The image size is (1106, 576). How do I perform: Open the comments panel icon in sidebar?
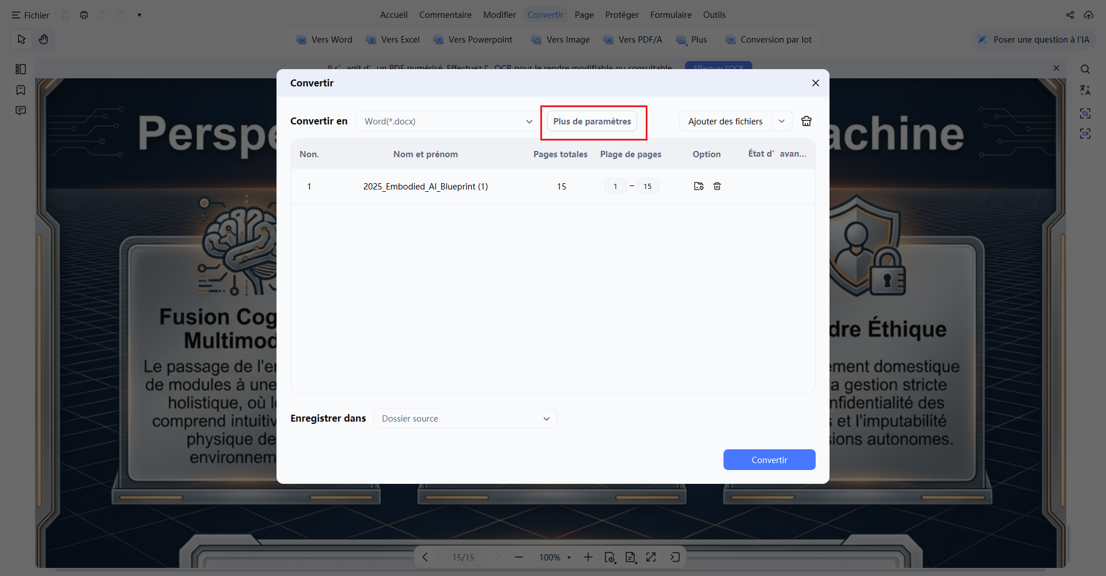[21, 111]
